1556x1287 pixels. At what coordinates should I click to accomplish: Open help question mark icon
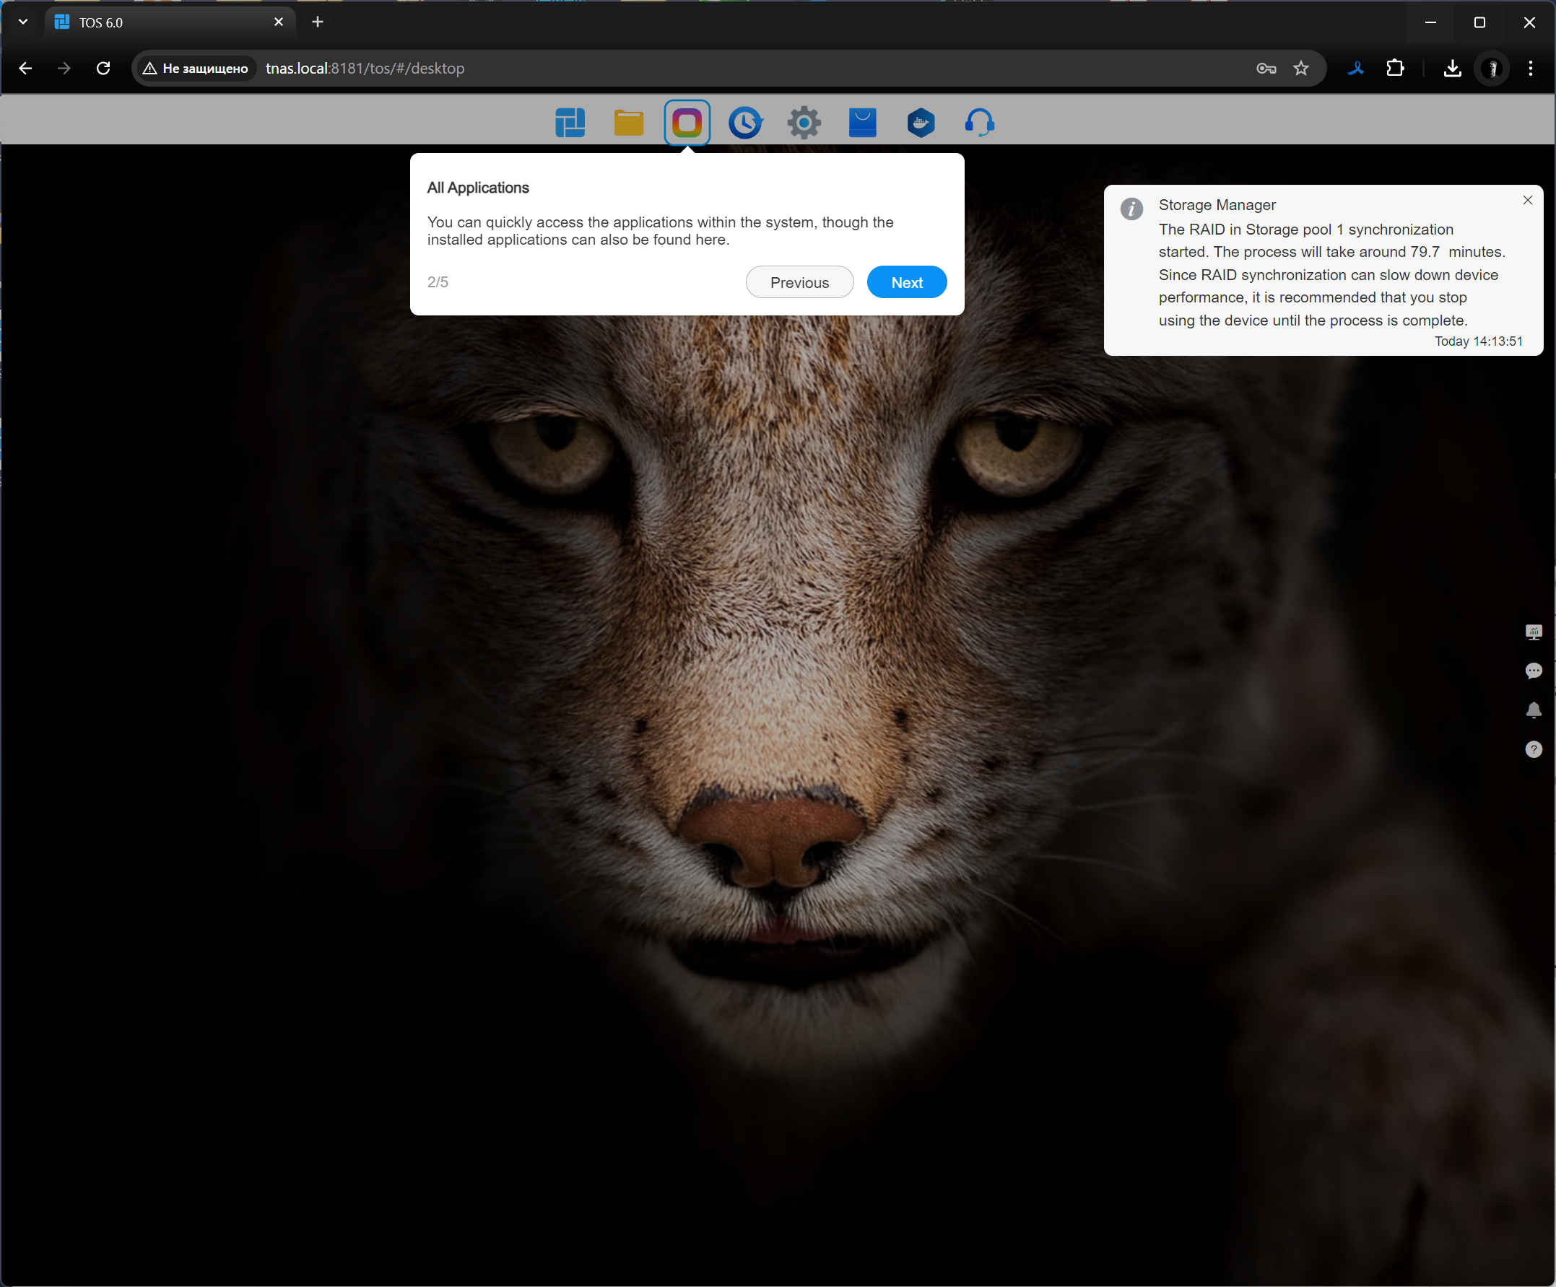point(1534,750)
